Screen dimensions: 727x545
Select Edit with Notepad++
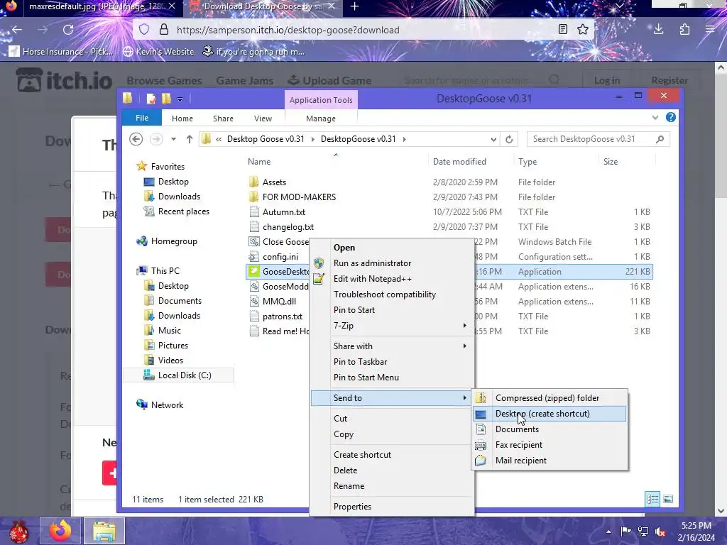(392, 278)
